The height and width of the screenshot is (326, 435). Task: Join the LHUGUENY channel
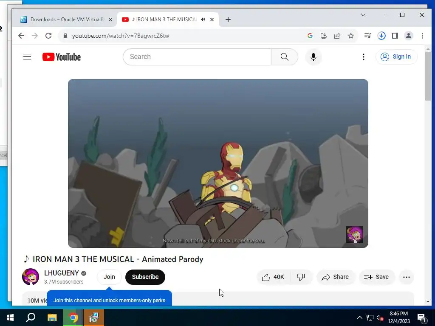click(x=109, y=277)
